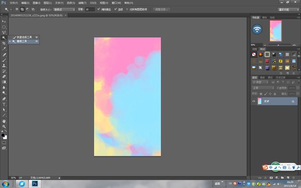Select the Horizontal Type tool
This screenshot has height=188, width=301.
coord(4,104)
